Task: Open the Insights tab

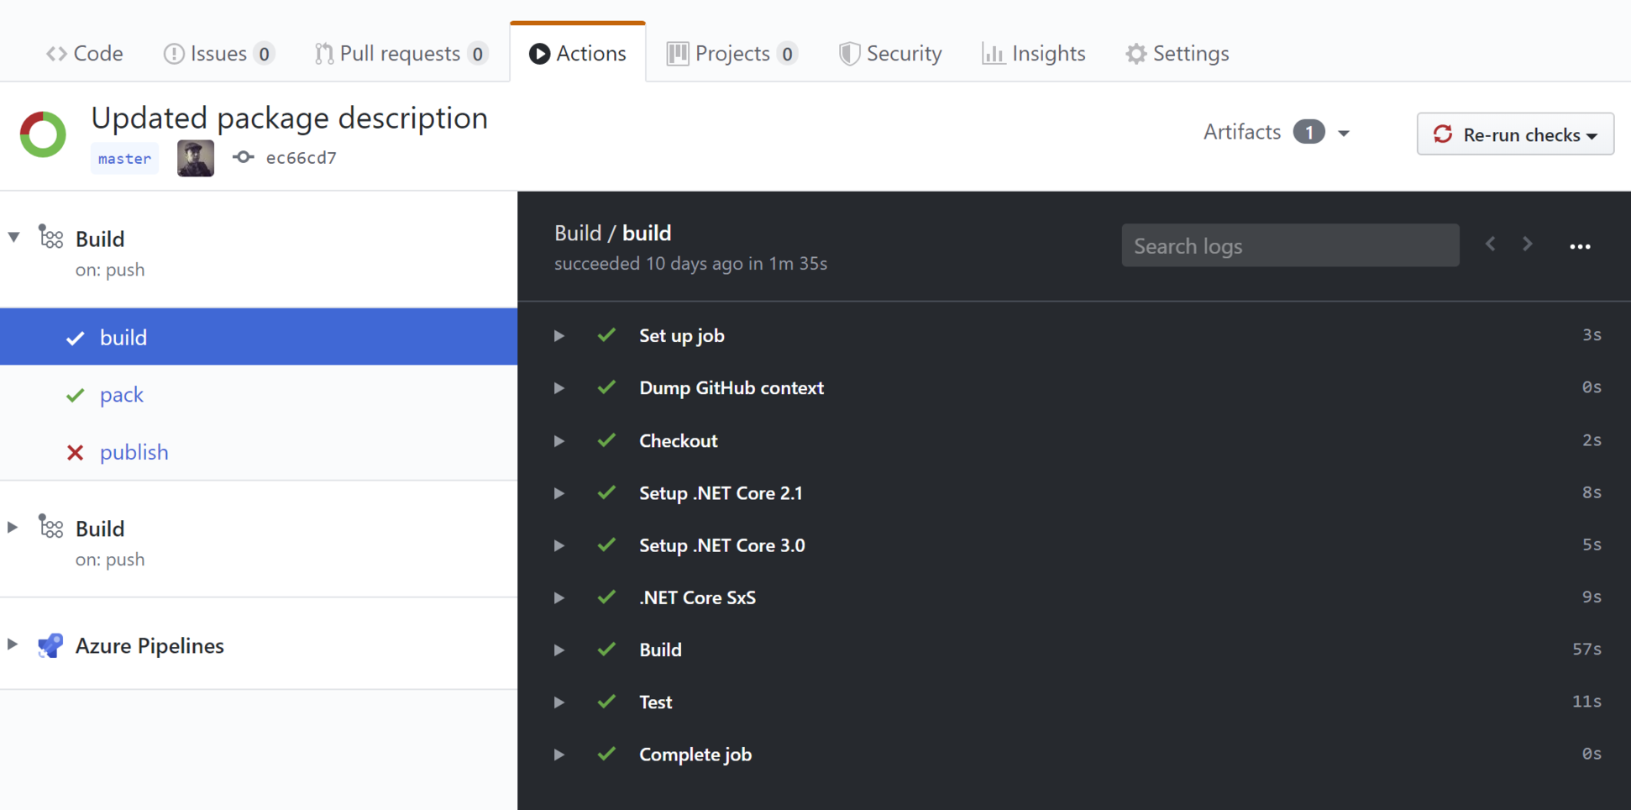Action: tap(1034, 53)
